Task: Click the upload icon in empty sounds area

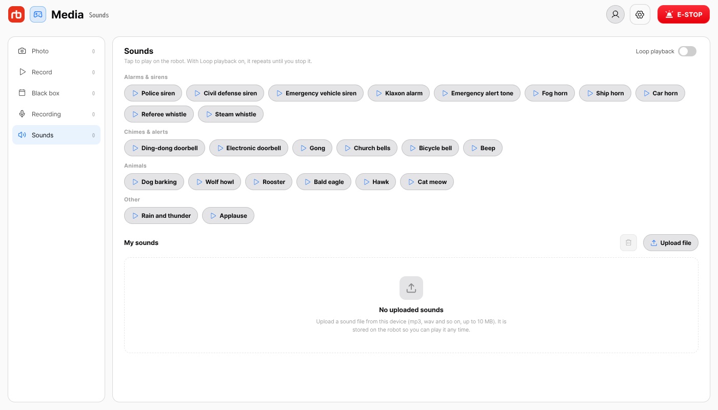Action: click(x=411, y=288)
